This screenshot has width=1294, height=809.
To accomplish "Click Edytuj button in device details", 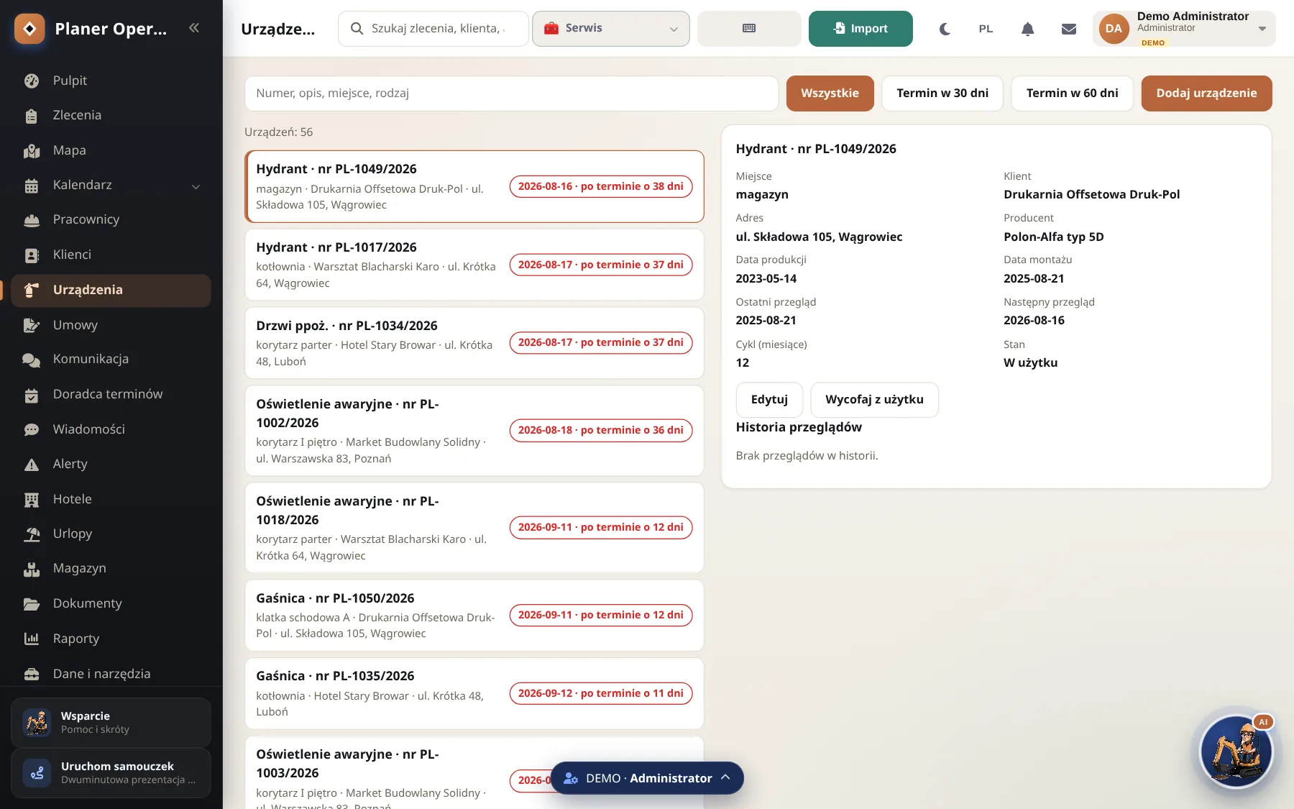I will click(769, 400).
